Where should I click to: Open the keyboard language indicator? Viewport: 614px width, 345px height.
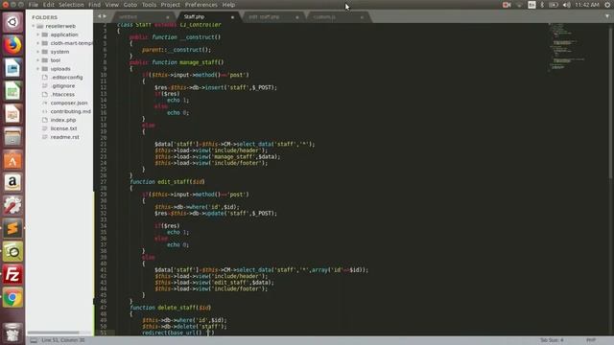click(x=531, y=5)
